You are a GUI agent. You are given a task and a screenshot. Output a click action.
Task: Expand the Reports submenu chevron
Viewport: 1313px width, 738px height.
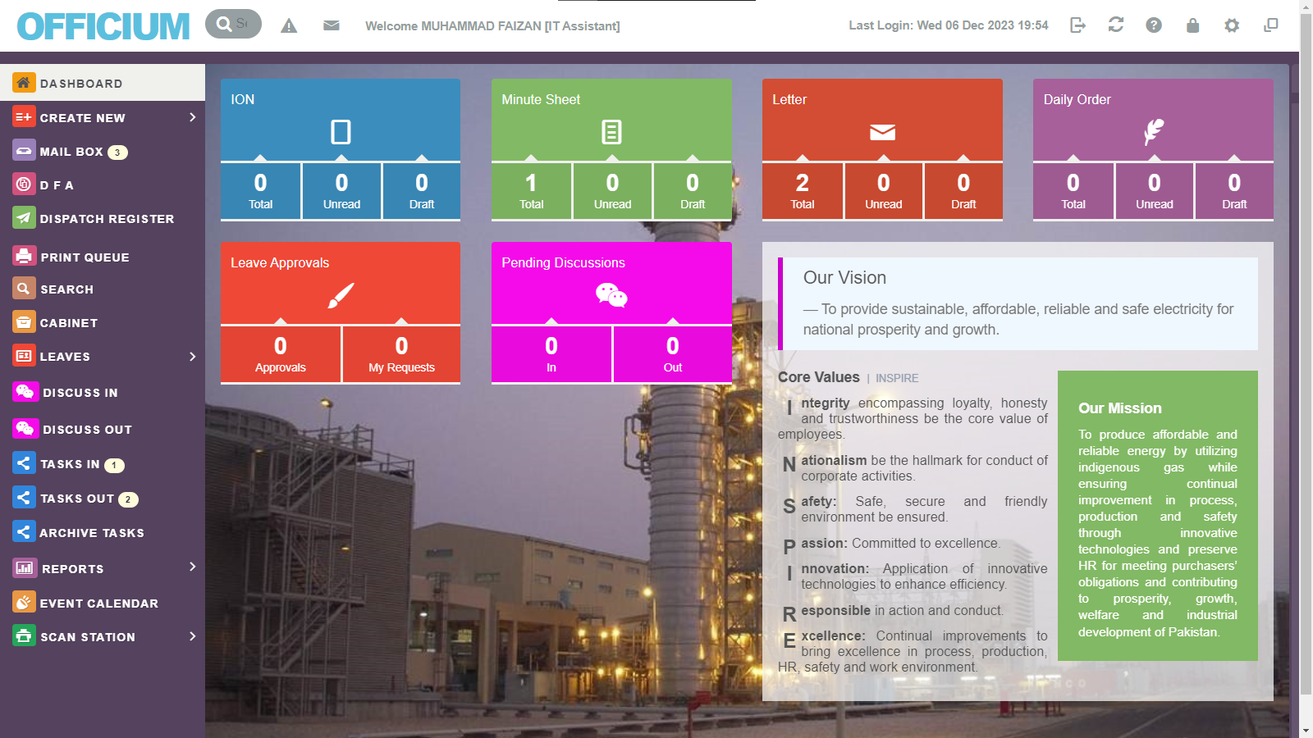point(192,567)
